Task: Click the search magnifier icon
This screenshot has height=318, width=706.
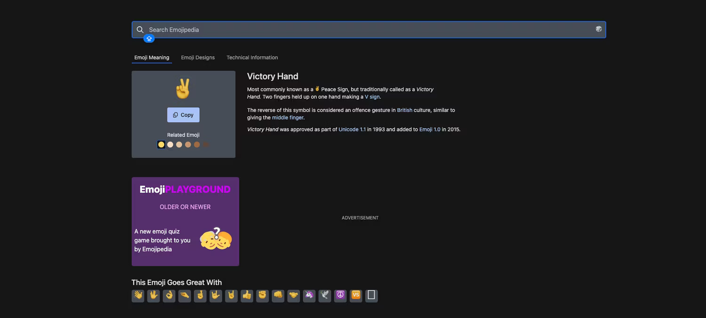Action: tap(140, 29)
